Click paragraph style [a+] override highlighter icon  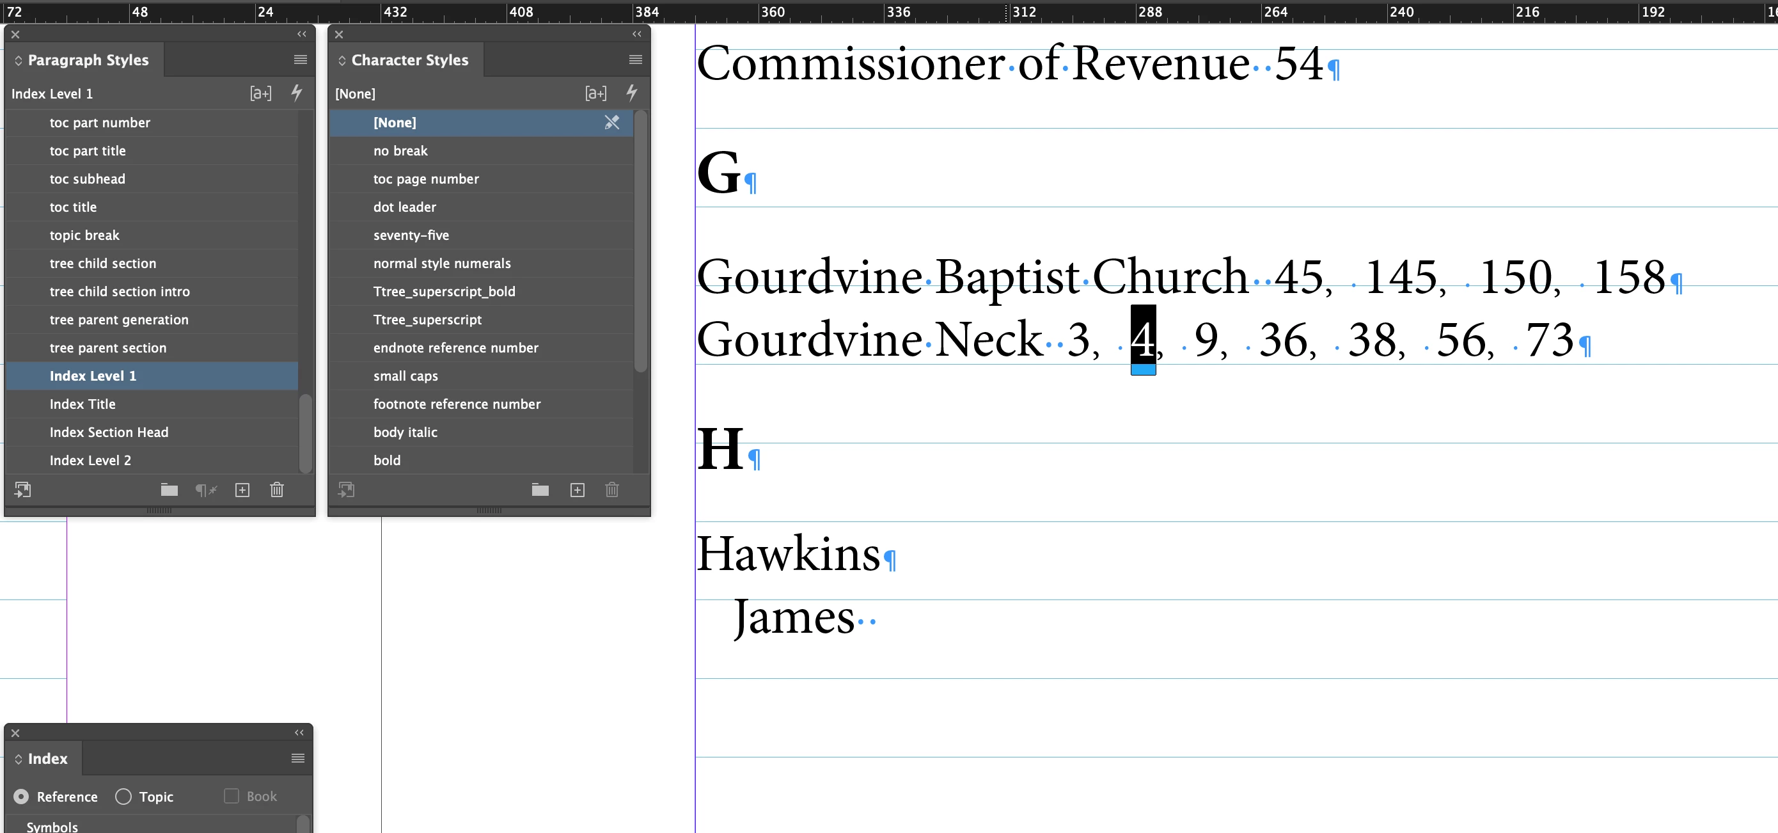(260, 93)
